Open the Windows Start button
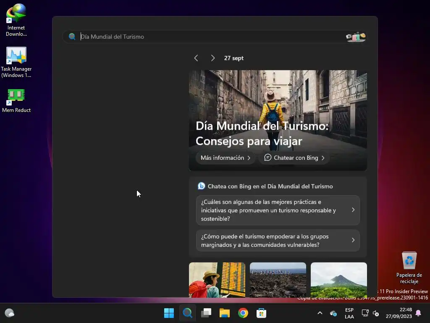430x323 pixels. tap(169, 313)
